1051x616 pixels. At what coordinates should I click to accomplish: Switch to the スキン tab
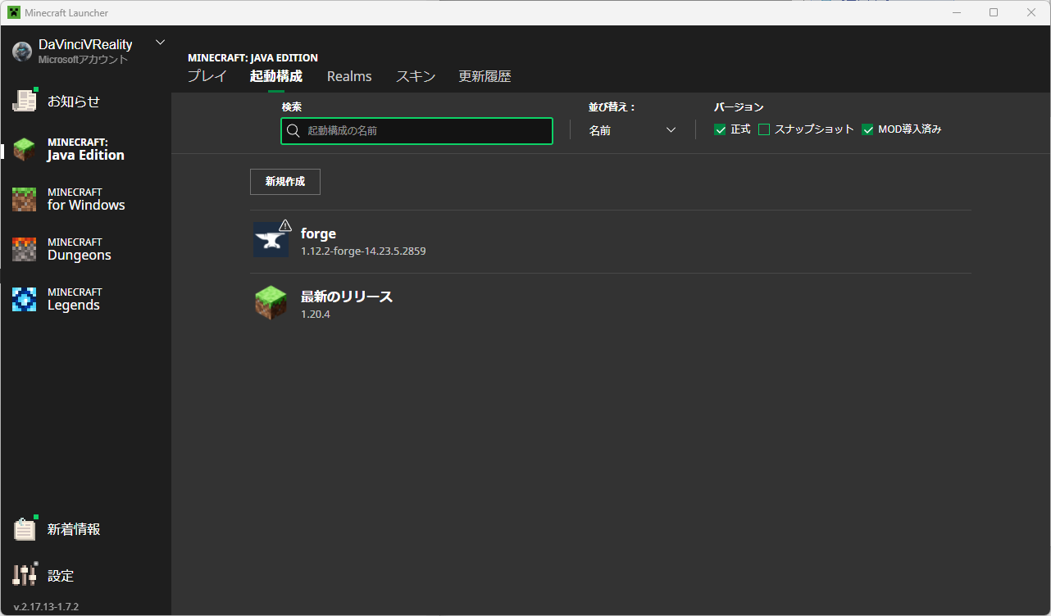416,76
